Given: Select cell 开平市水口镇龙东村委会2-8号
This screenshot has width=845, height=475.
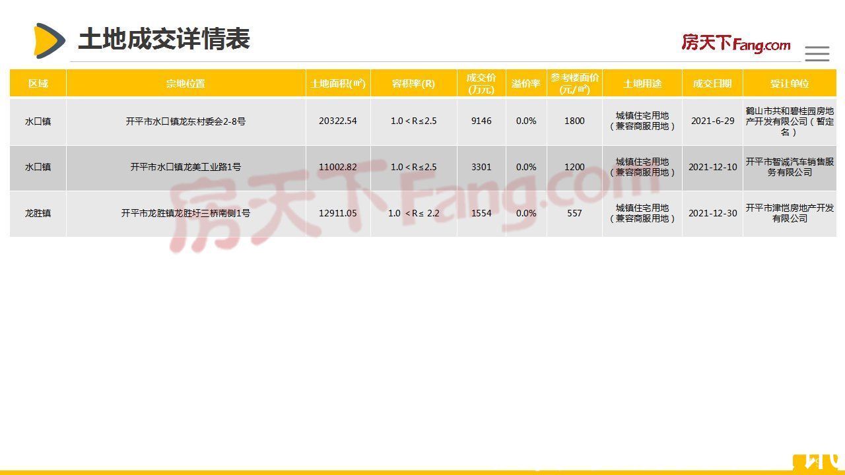Looking at the screenshot, I should point(186,121).
